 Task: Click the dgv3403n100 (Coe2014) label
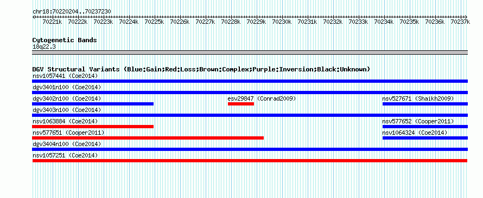pyautogui.click(x=67, y=110)
